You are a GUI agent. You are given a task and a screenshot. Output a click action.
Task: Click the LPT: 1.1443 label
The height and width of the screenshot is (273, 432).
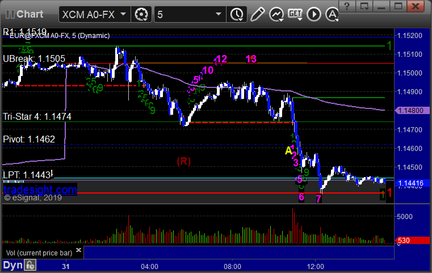pyautogui.click(x=27, y=175)
